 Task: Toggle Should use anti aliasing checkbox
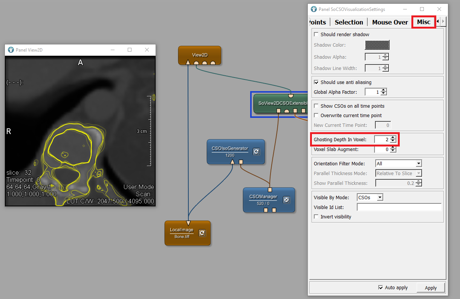316,82
